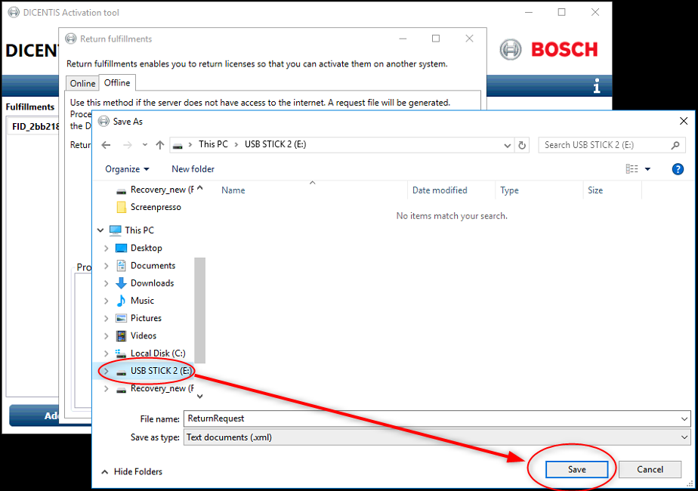Viewport: 698px width, 491px height.
Task: Click Hide Folders
Action: point(131,471)
